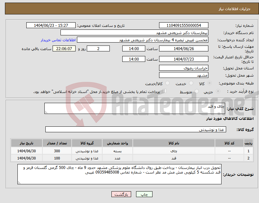Click the remaining days field showing 2
This screenshot has height=203, width=259.
(98, 48)
